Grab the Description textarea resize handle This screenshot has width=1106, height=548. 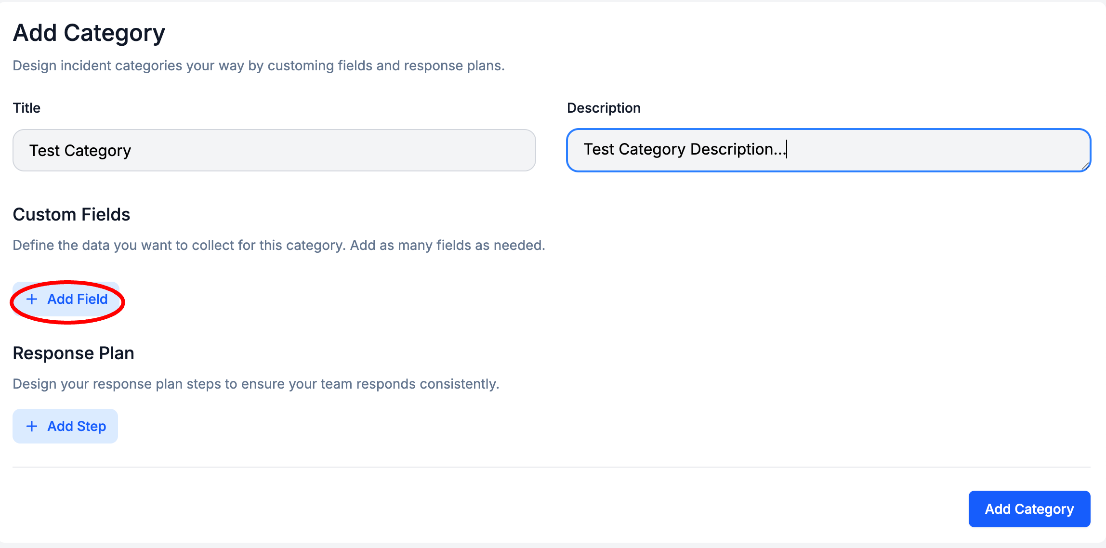coord(1085,166)
